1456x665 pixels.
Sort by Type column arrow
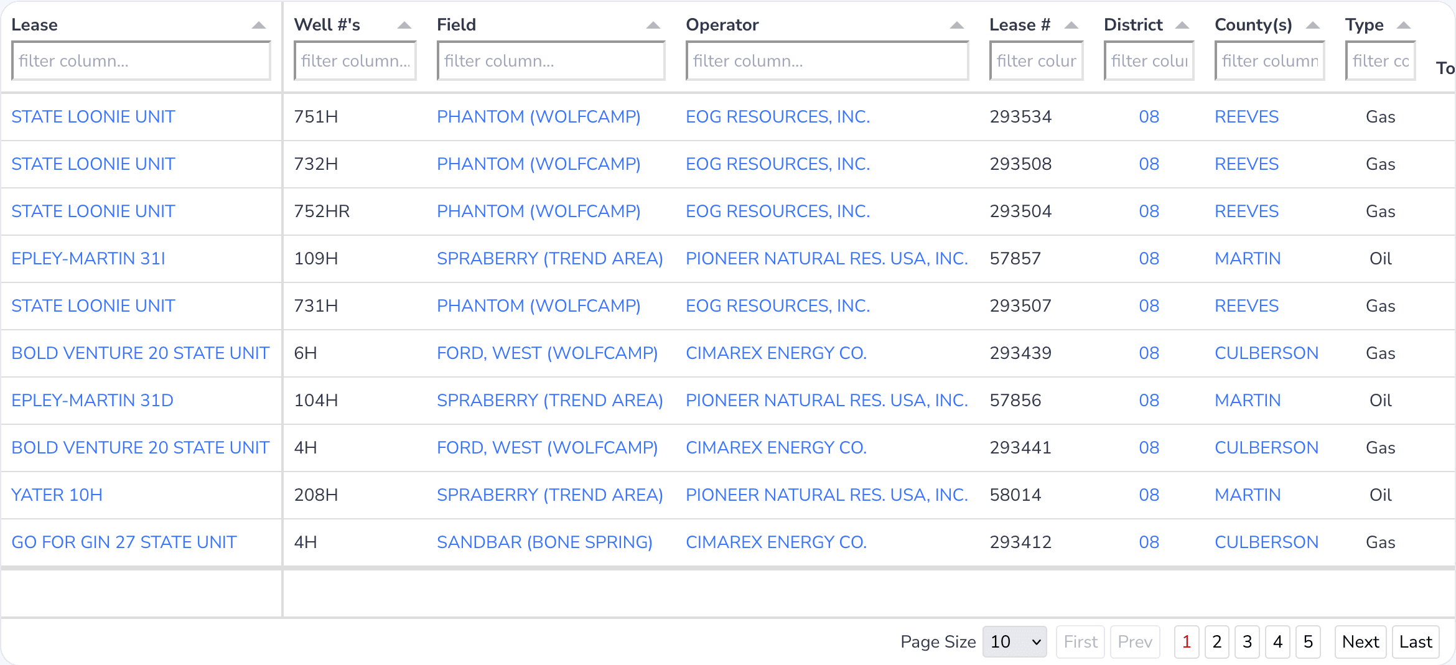pos(1404,26)
